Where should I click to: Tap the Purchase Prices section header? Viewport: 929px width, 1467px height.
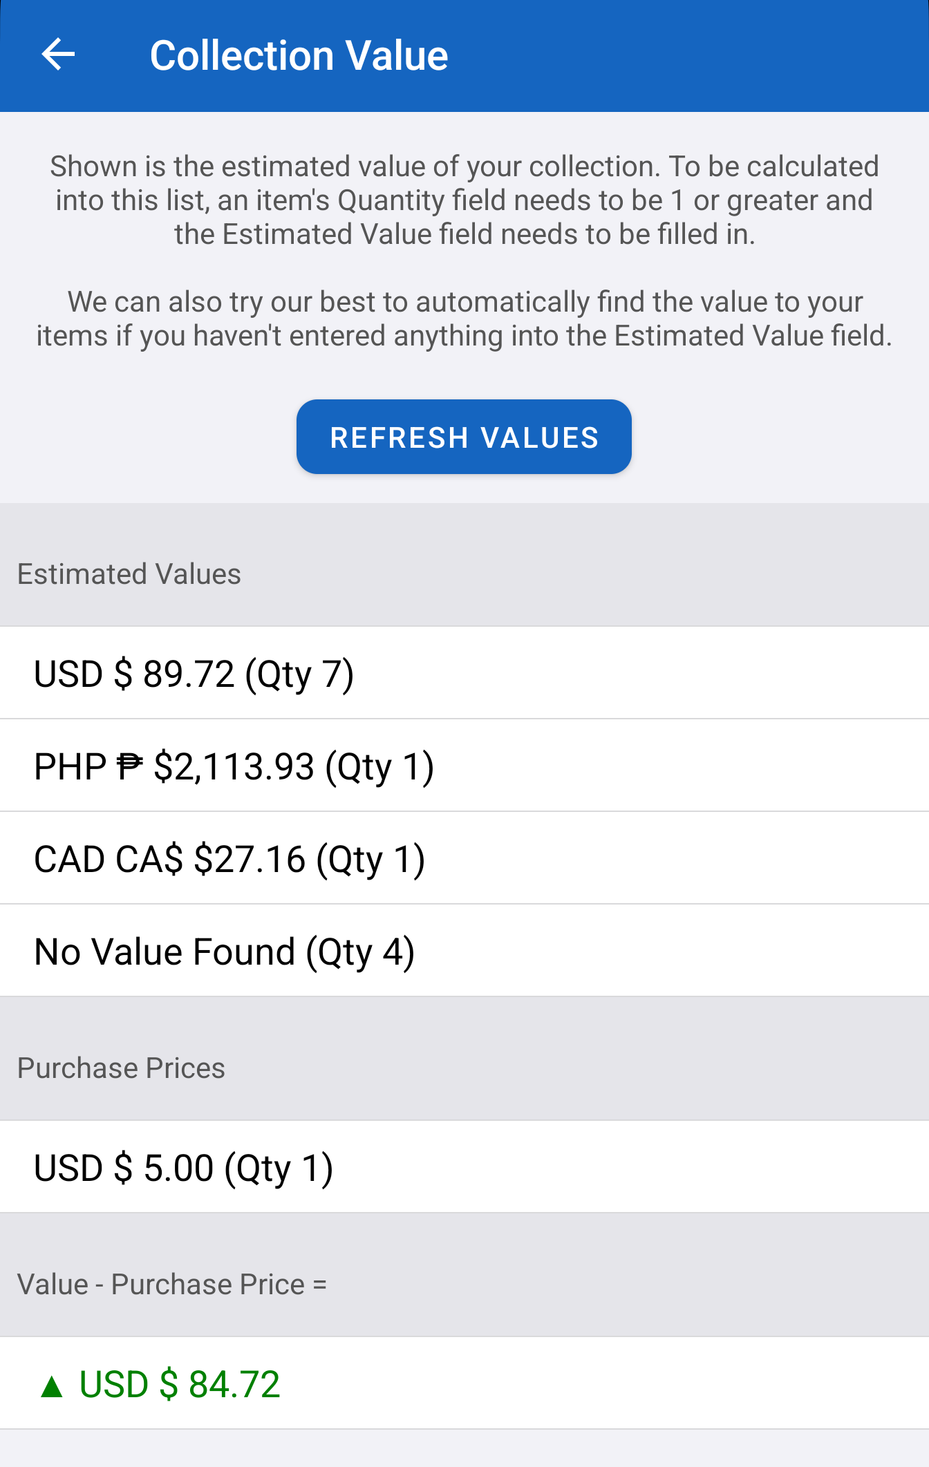[x=121, y=1068]
